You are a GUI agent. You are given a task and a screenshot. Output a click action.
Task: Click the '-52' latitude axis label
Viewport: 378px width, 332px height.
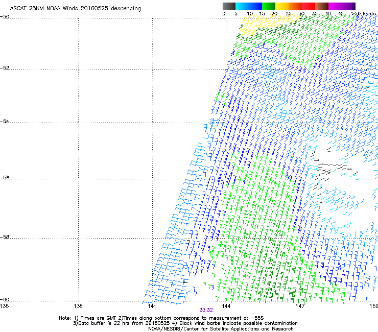pyautogui.click(x=5, y=68)
